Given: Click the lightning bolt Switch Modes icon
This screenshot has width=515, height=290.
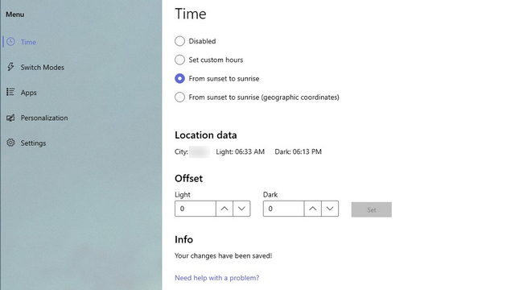Looking at the screenshot, I should click(x=10, y=67).
